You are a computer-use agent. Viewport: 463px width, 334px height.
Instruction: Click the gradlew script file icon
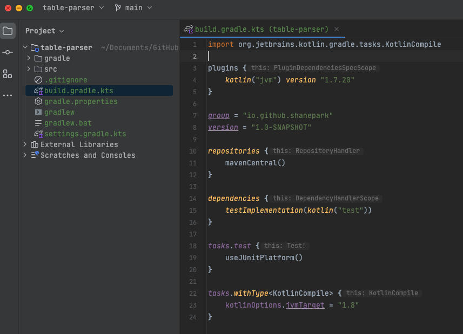[x=38, y=112]
